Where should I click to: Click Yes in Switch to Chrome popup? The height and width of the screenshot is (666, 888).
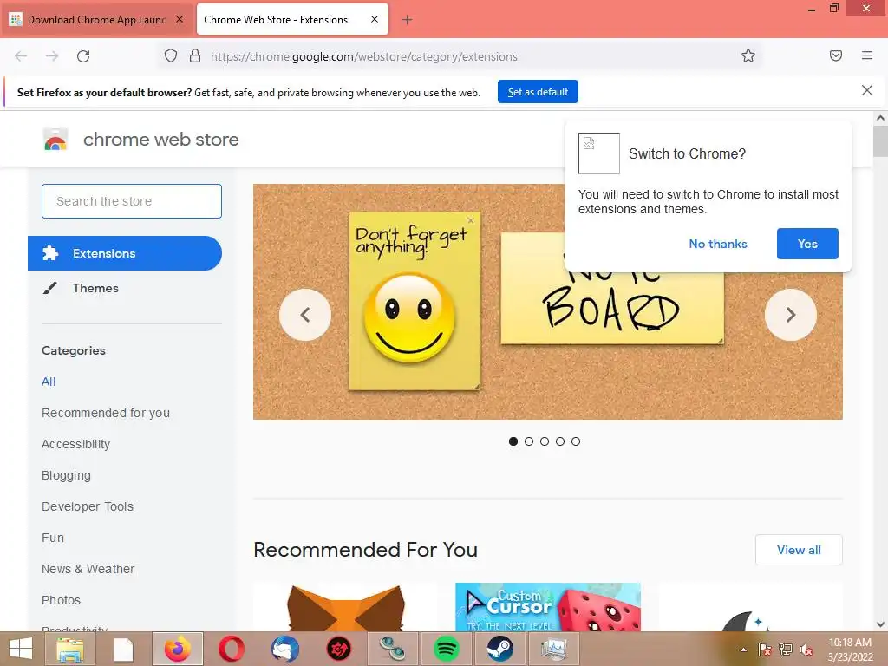coord(807,244)
